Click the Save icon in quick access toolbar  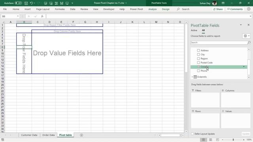(x=26, y=3)
